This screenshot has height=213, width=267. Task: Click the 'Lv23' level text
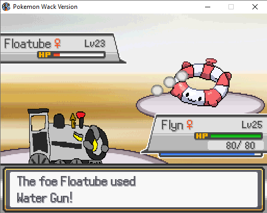(x=95, y=43)
